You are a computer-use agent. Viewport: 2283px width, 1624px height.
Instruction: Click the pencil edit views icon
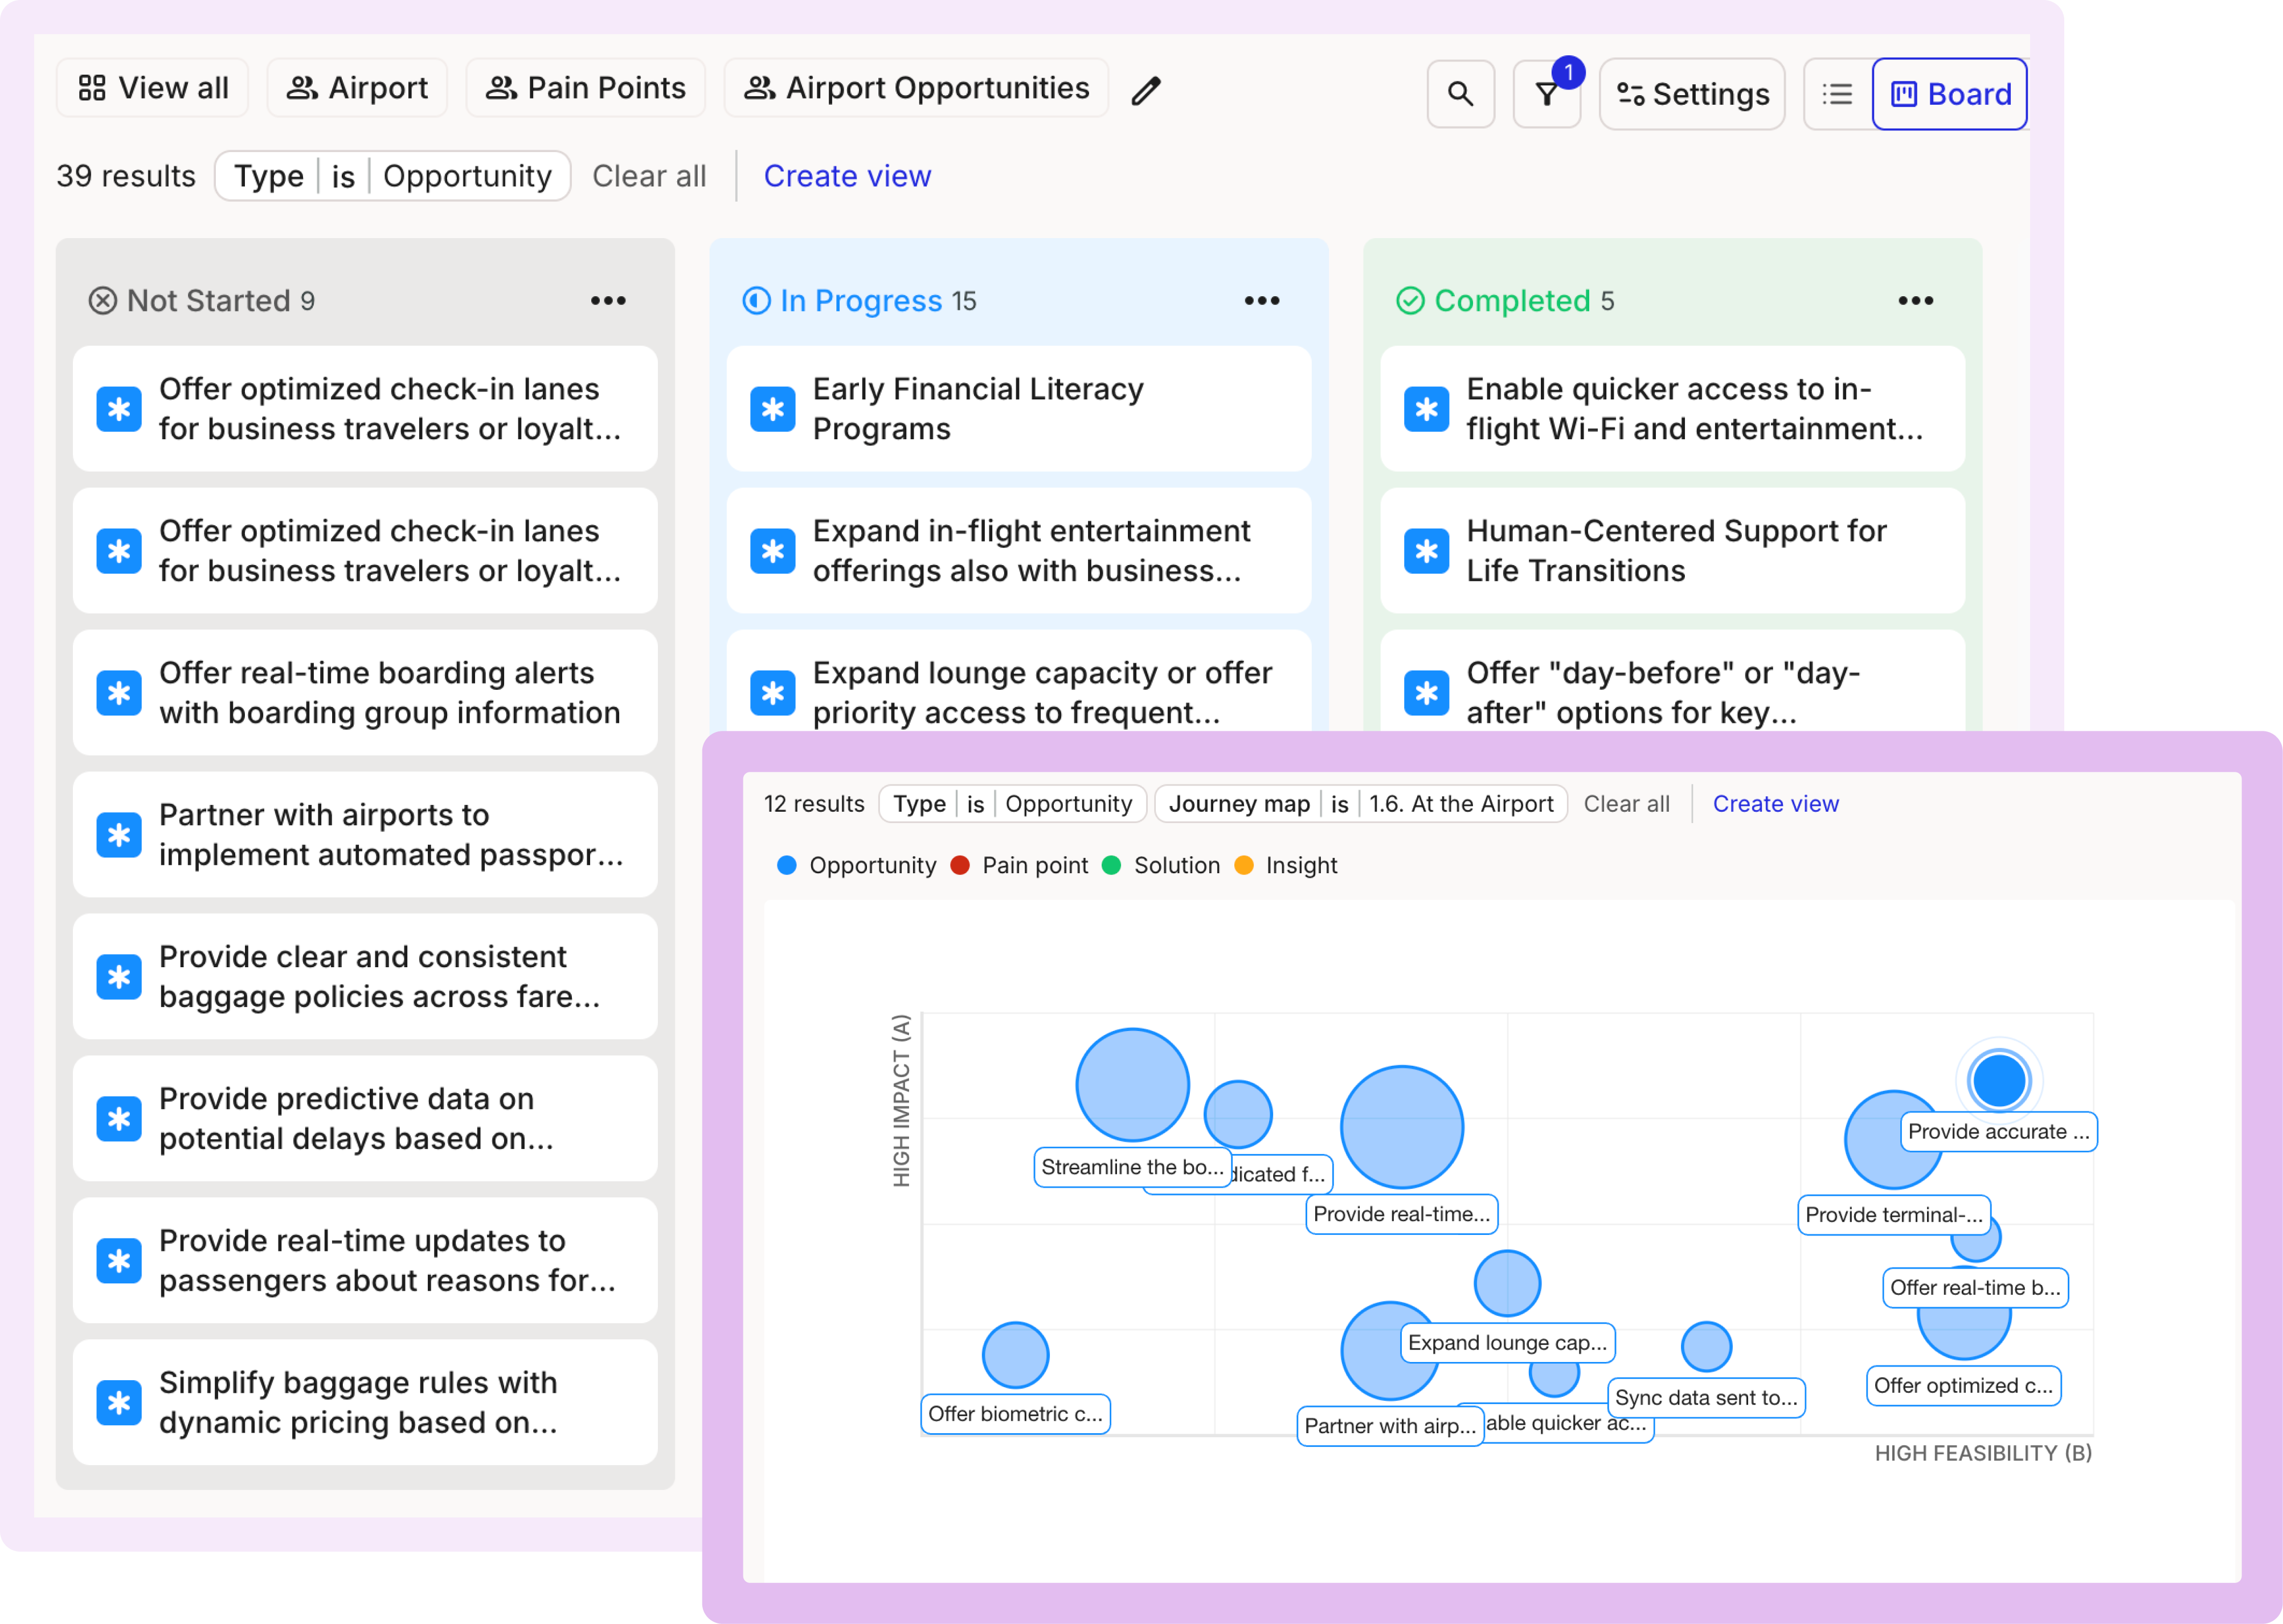1146,90
